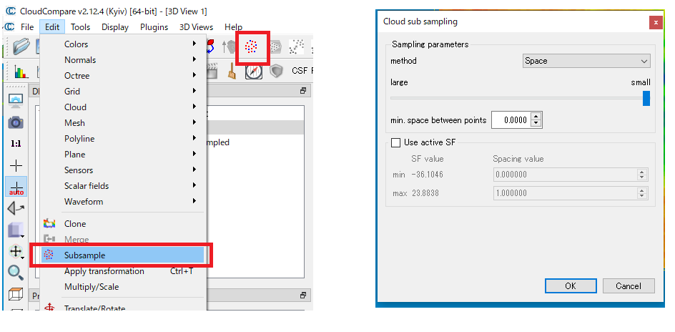Viewport: 675px width, 332px height.
Task: Choose Translate/Rotate in Edit menu
Action: pos(123,306)
